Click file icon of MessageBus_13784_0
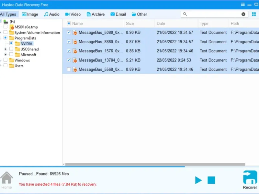The height and width of the screenshot is (194, 259). (x=75, y=60)
